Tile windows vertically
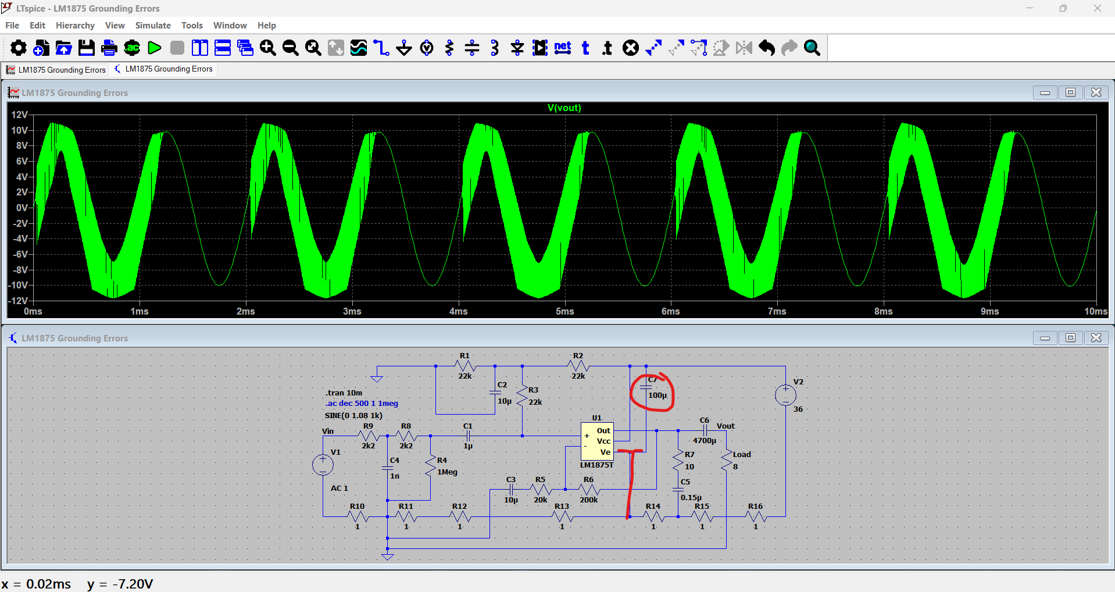1115x592 pixels. 199,48
